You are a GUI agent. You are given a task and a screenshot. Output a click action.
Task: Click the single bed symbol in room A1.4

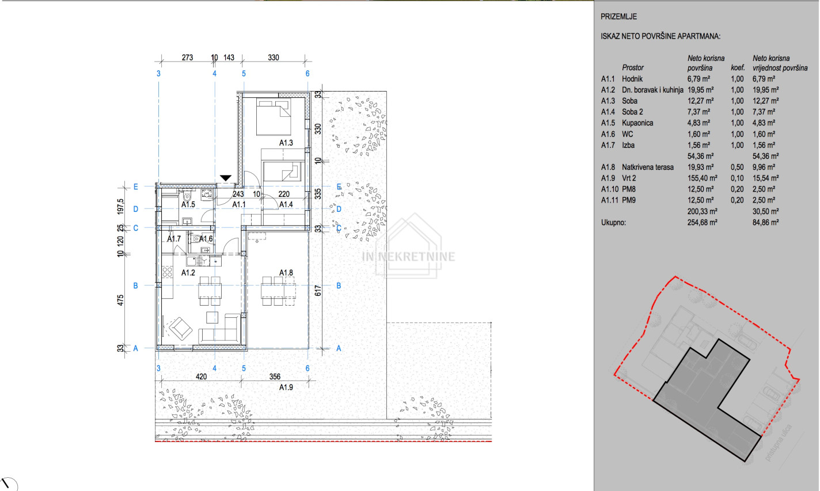[281, 171]
